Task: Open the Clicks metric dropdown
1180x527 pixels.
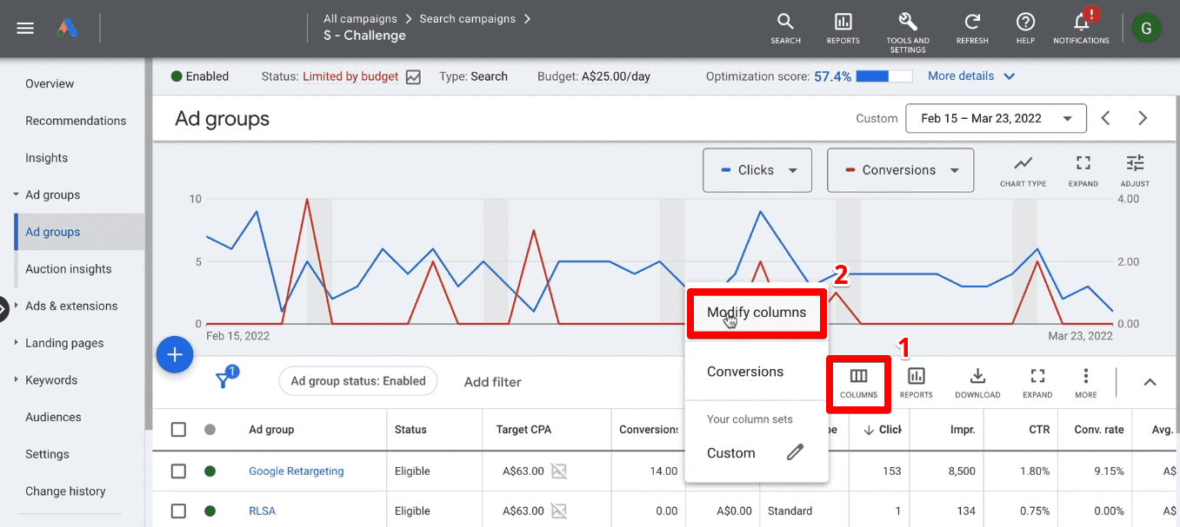Action: (757, 170)
